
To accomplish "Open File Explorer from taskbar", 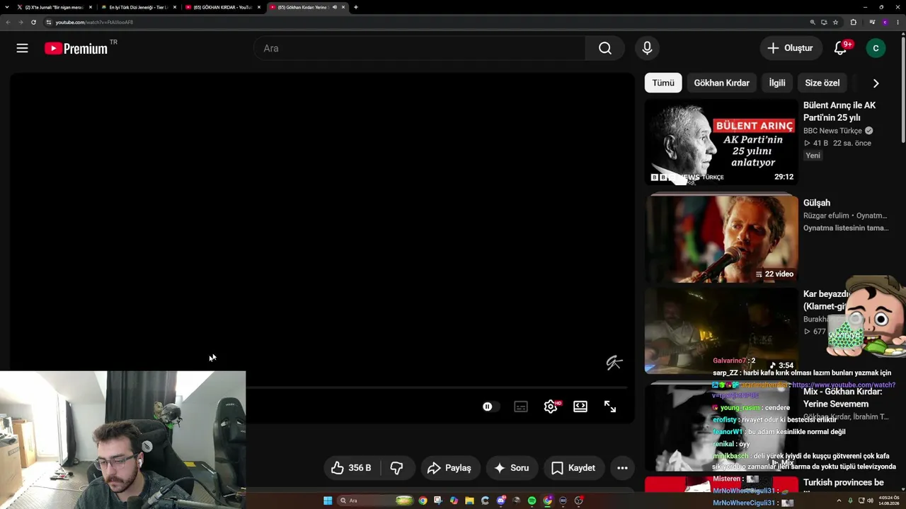I will pyautogui.click(x=469, y=501).
